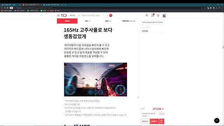Click the red 구매하기 buy button

point(154,121)
